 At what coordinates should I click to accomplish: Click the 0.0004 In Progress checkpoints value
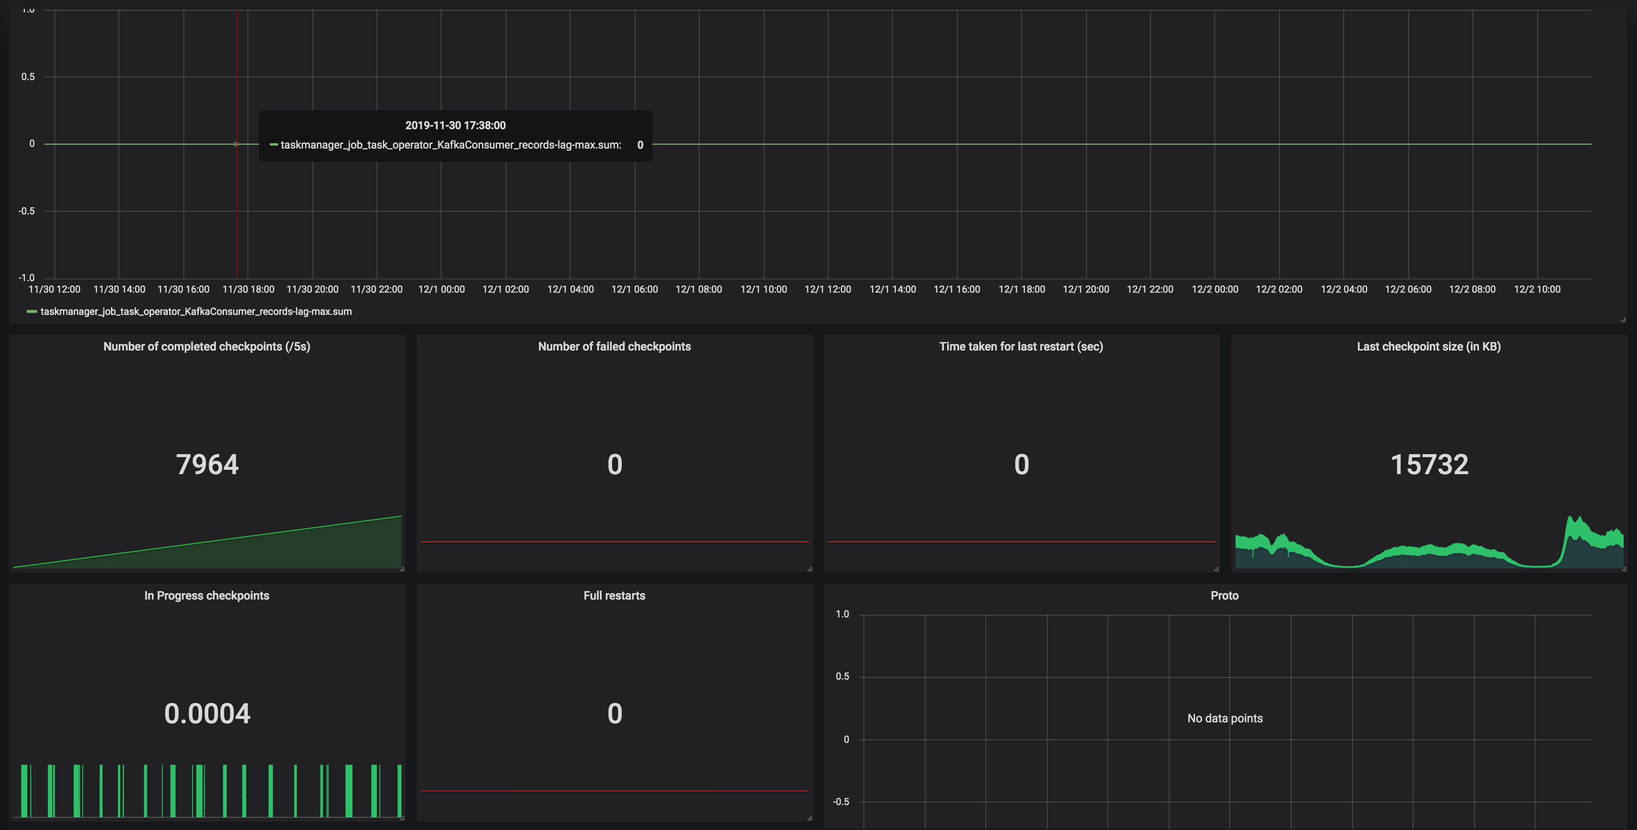[207, 714]
